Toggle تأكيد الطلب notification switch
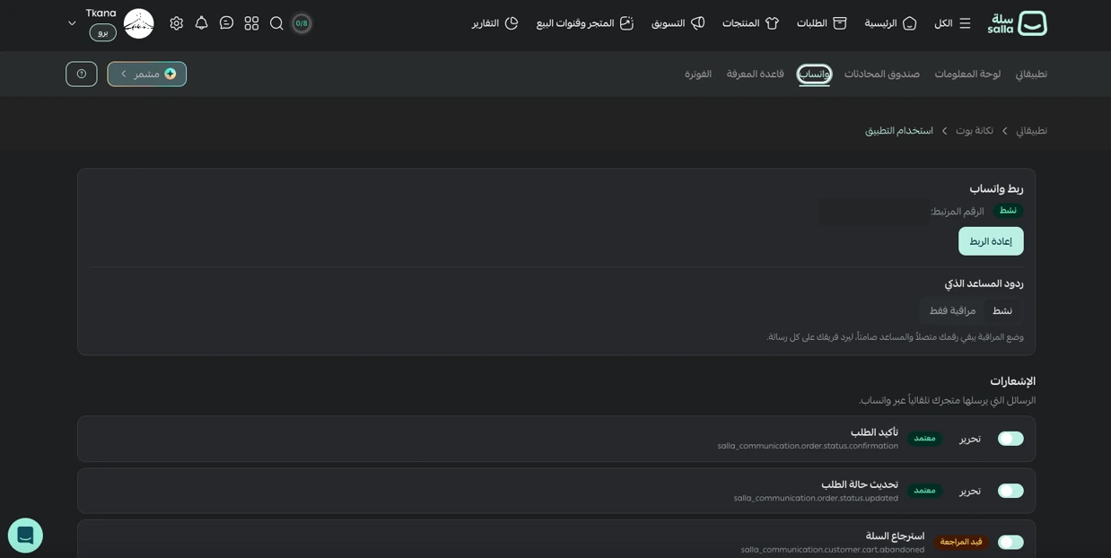This screenshot has height=558, width=1111. (x=1010, y=439)
